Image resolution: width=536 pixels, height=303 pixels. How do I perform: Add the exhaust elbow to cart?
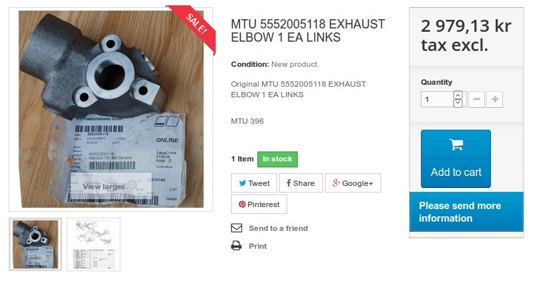click(456, 159)
